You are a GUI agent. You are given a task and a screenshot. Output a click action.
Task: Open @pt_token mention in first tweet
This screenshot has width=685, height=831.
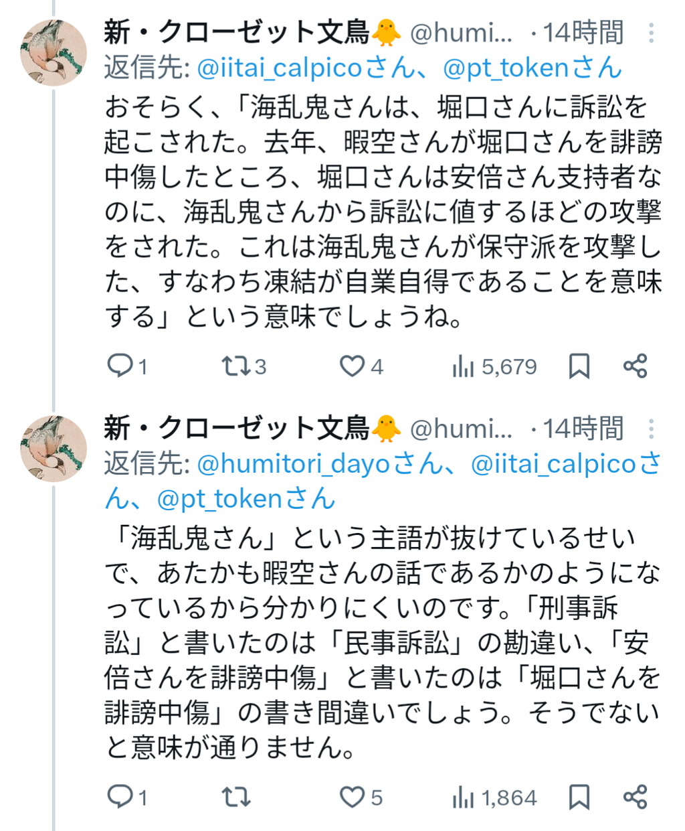pyautogui.click(x=505, y=68)
